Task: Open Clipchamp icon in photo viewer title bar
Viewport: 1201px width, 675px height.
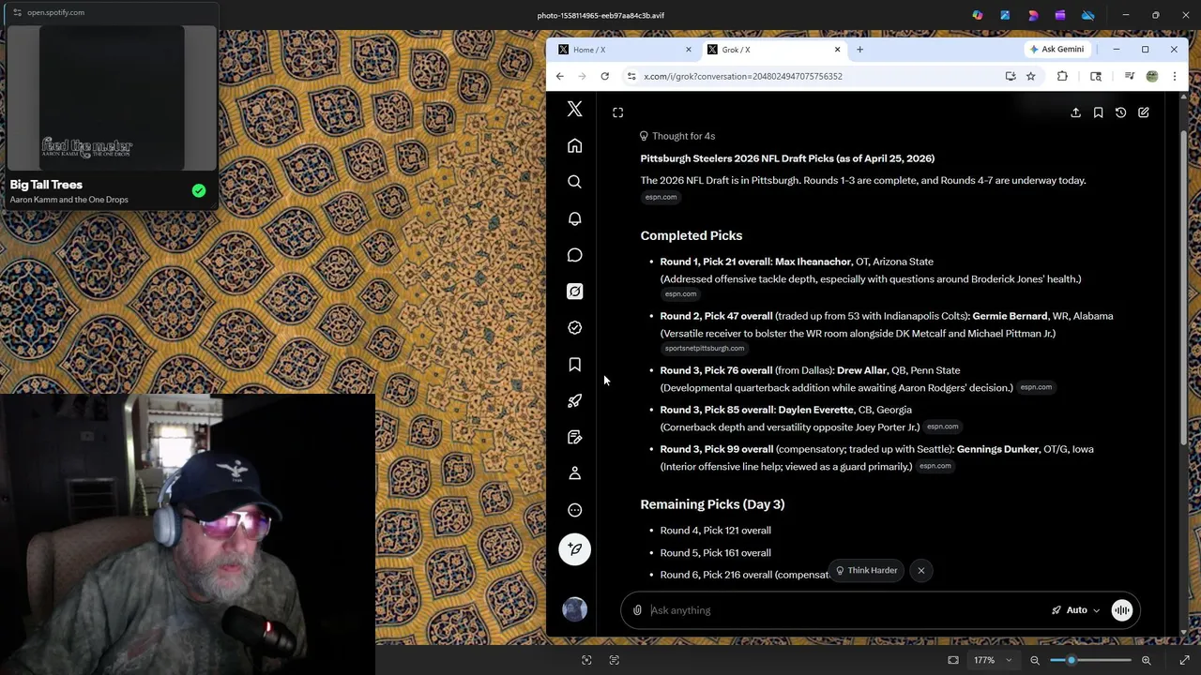Action: pyautogui.click(x=1060, y=15)
